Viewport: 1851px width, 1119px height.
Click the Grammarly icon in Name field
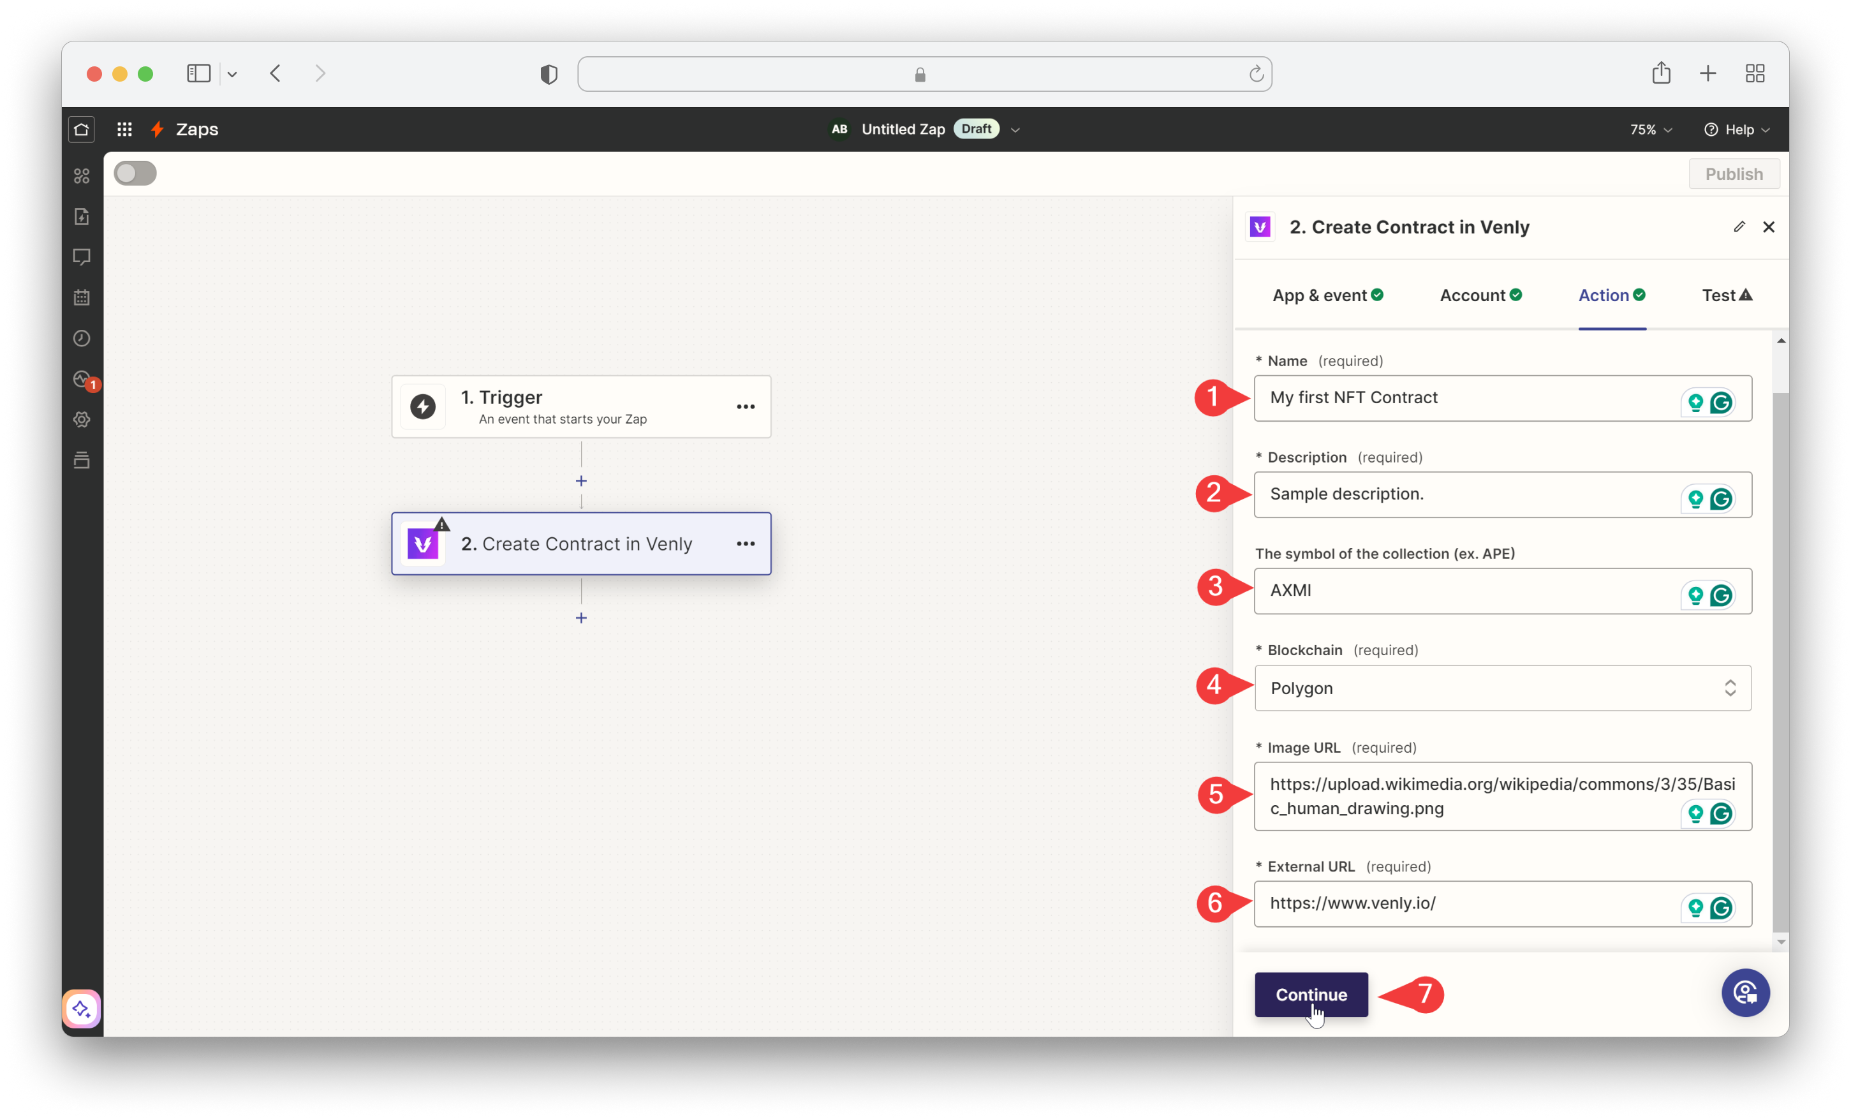point(1721,403)
